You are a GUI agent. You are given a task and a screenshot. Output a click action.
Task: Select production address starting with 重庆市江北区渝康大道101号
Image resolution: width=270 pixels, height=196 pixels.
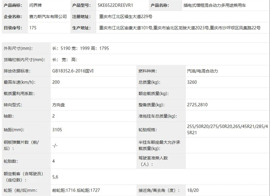coord(180,28)
